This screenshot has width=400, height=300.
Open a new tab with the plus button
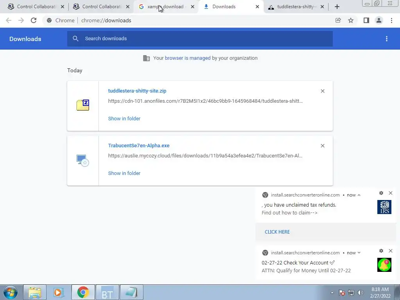(337, 7)
